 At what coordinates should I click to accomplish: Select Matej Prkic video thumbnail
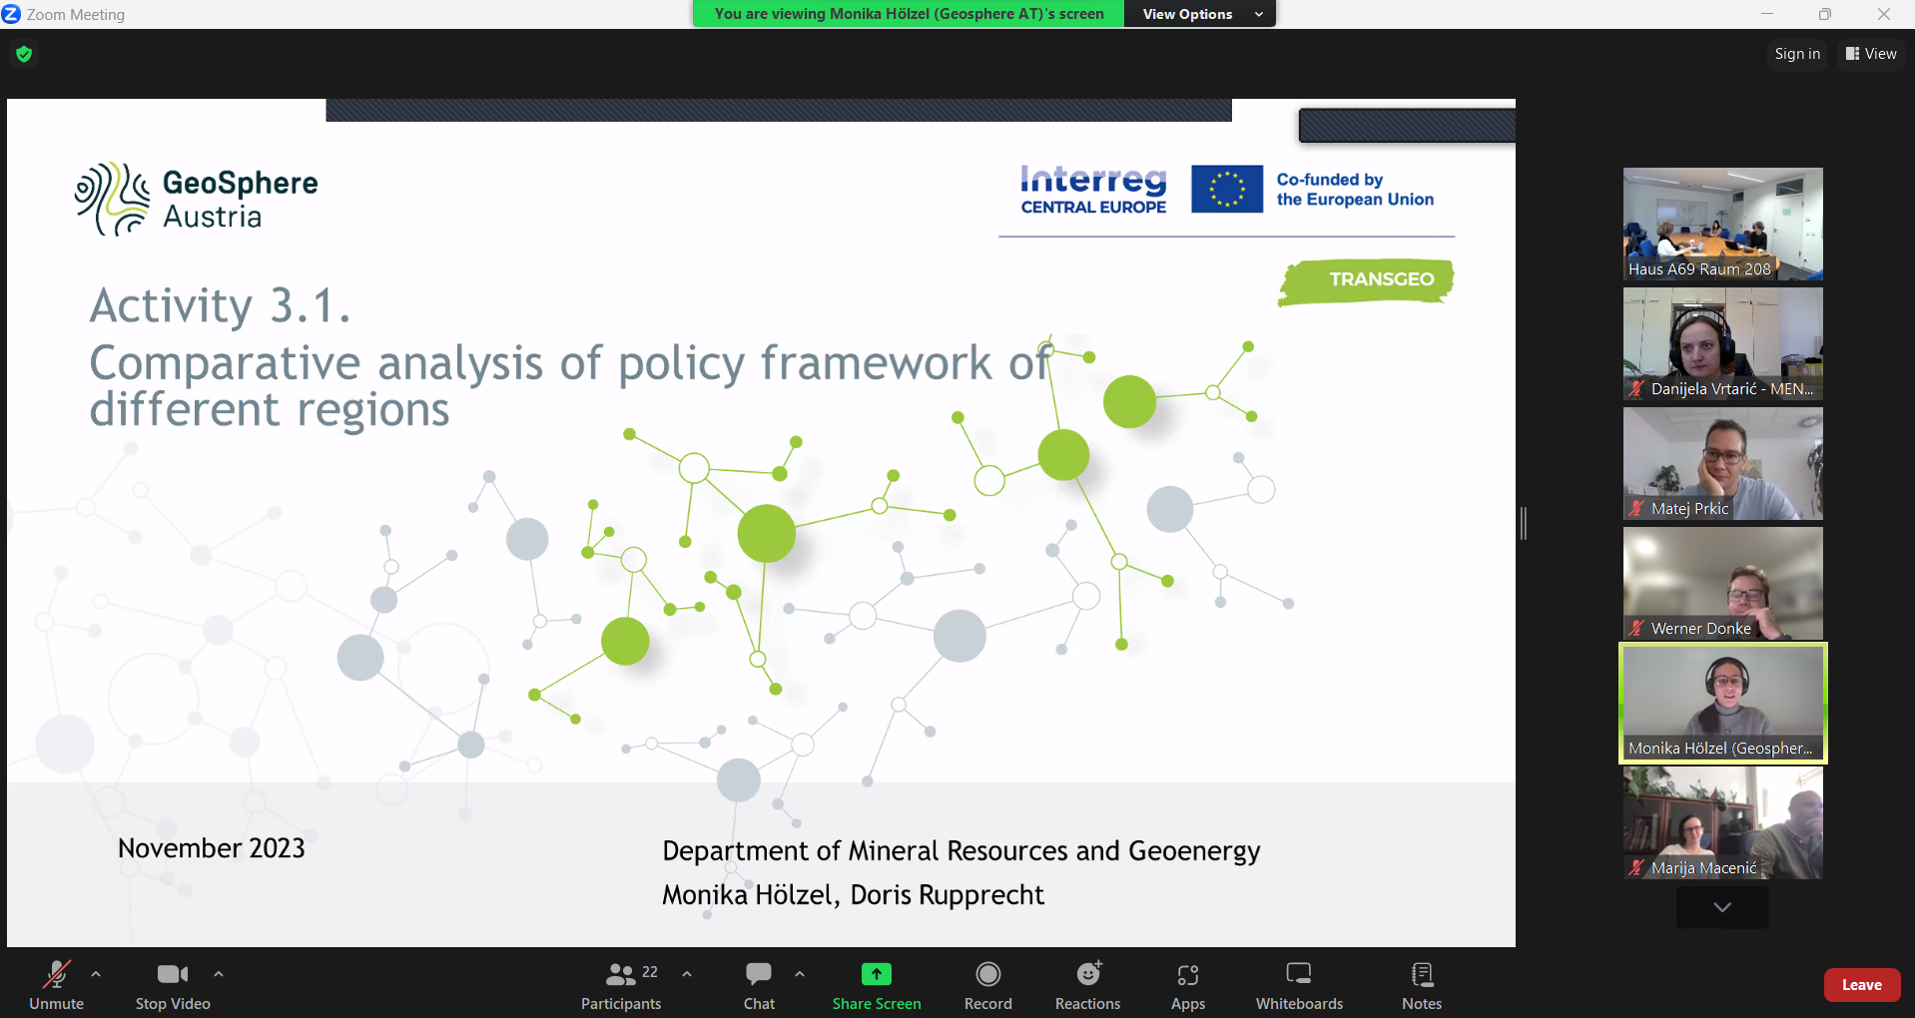click(x=1723, y=463)
